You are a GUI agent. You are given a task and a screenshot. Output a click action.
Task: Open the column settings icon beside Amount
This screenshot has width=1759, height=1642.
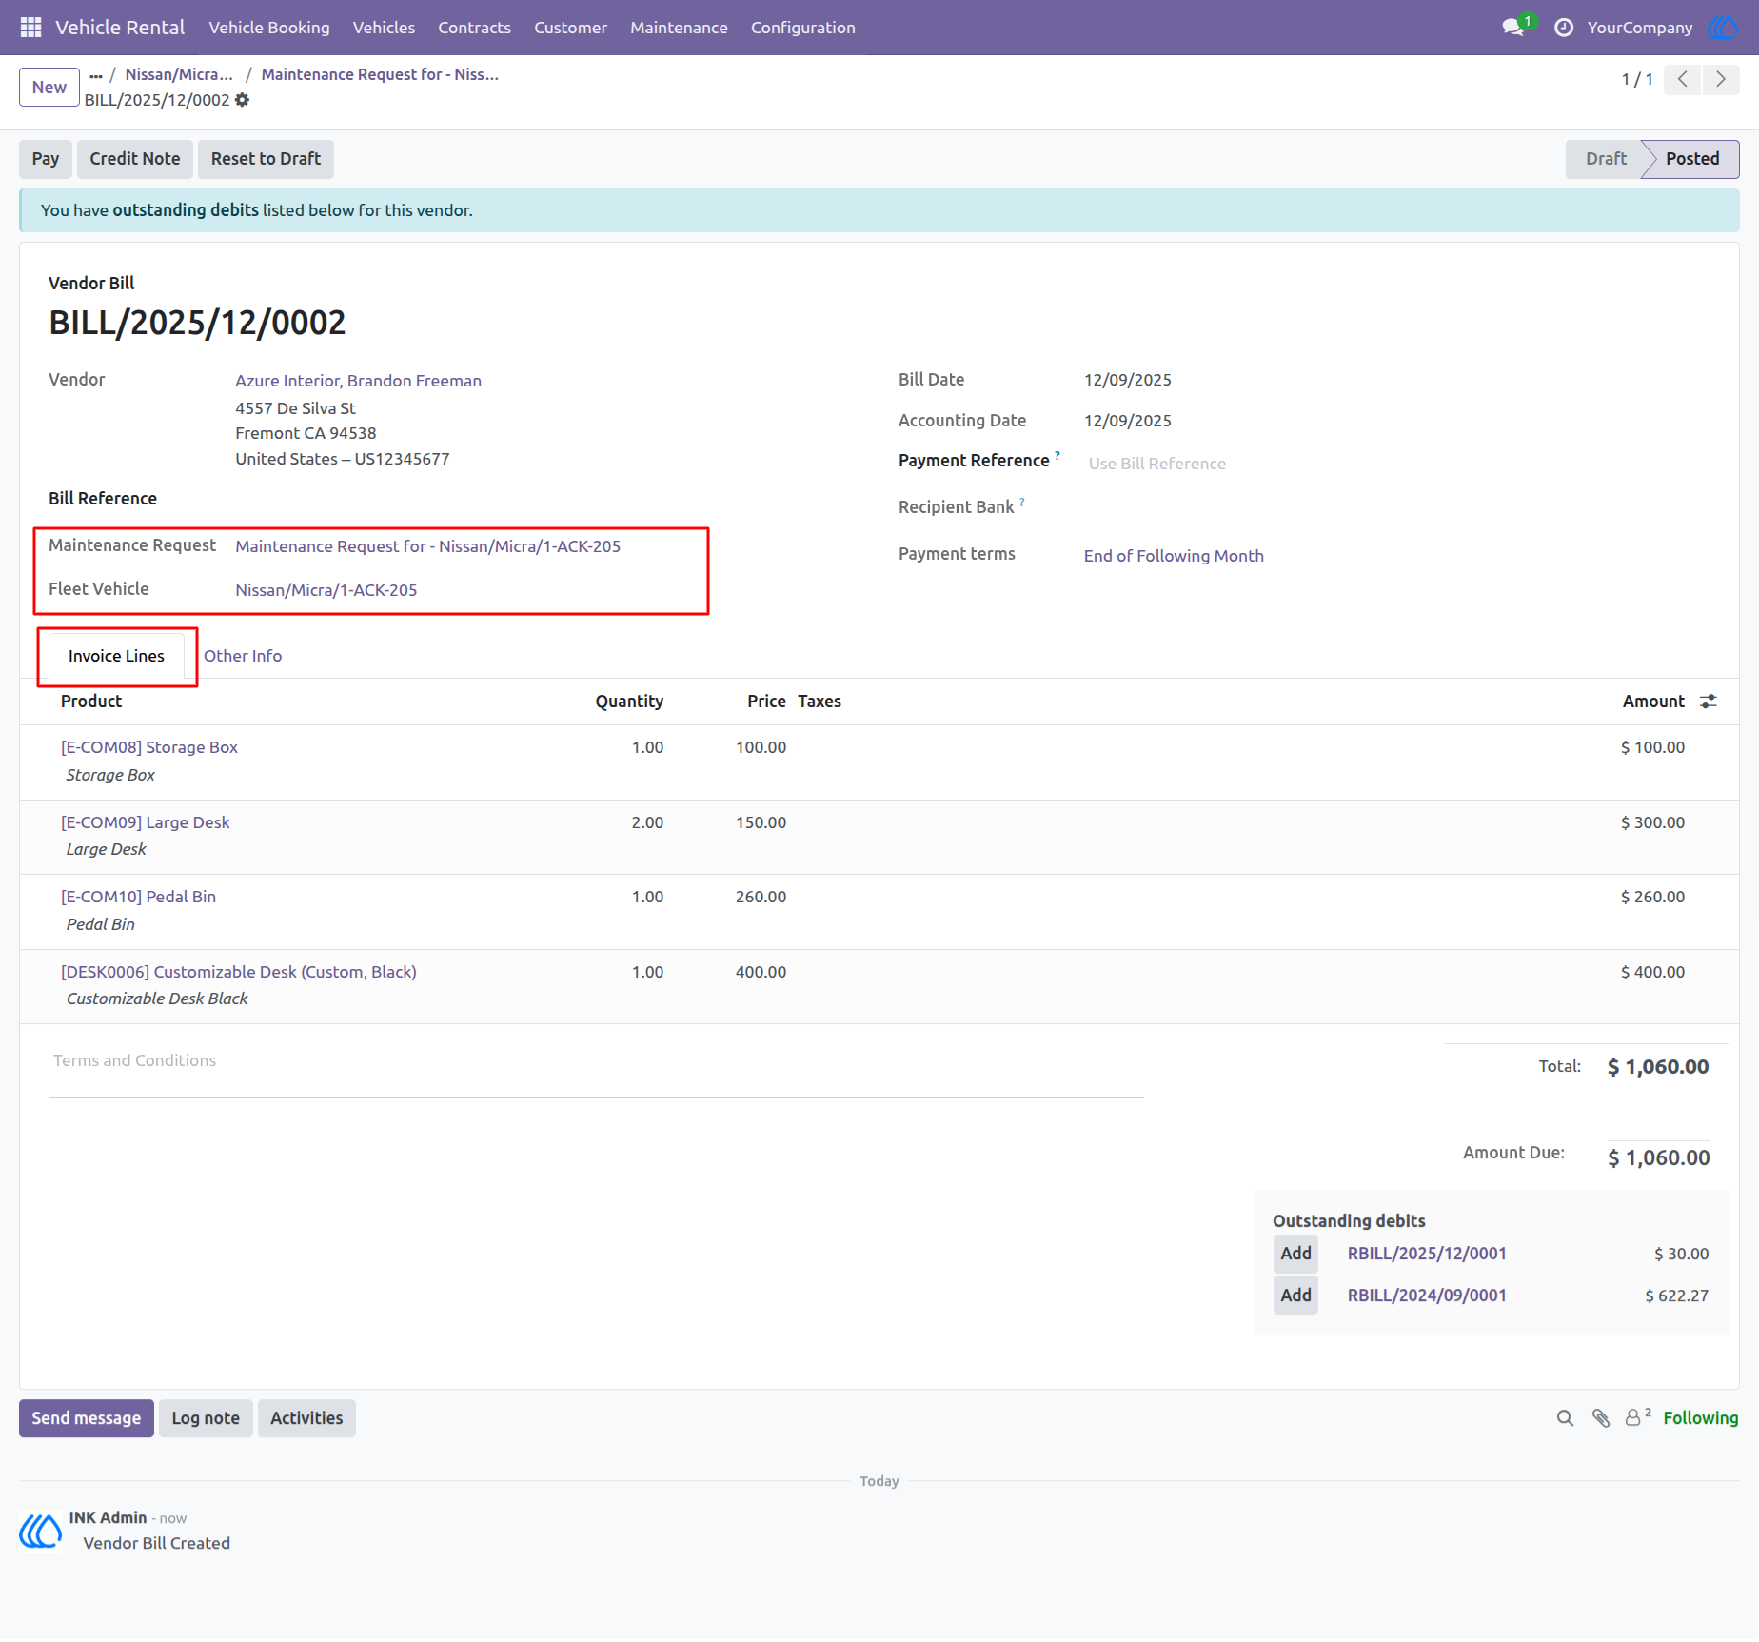1709,702
